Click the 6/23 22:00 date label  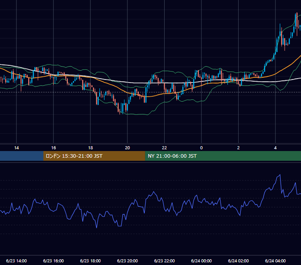pos(165,261)
